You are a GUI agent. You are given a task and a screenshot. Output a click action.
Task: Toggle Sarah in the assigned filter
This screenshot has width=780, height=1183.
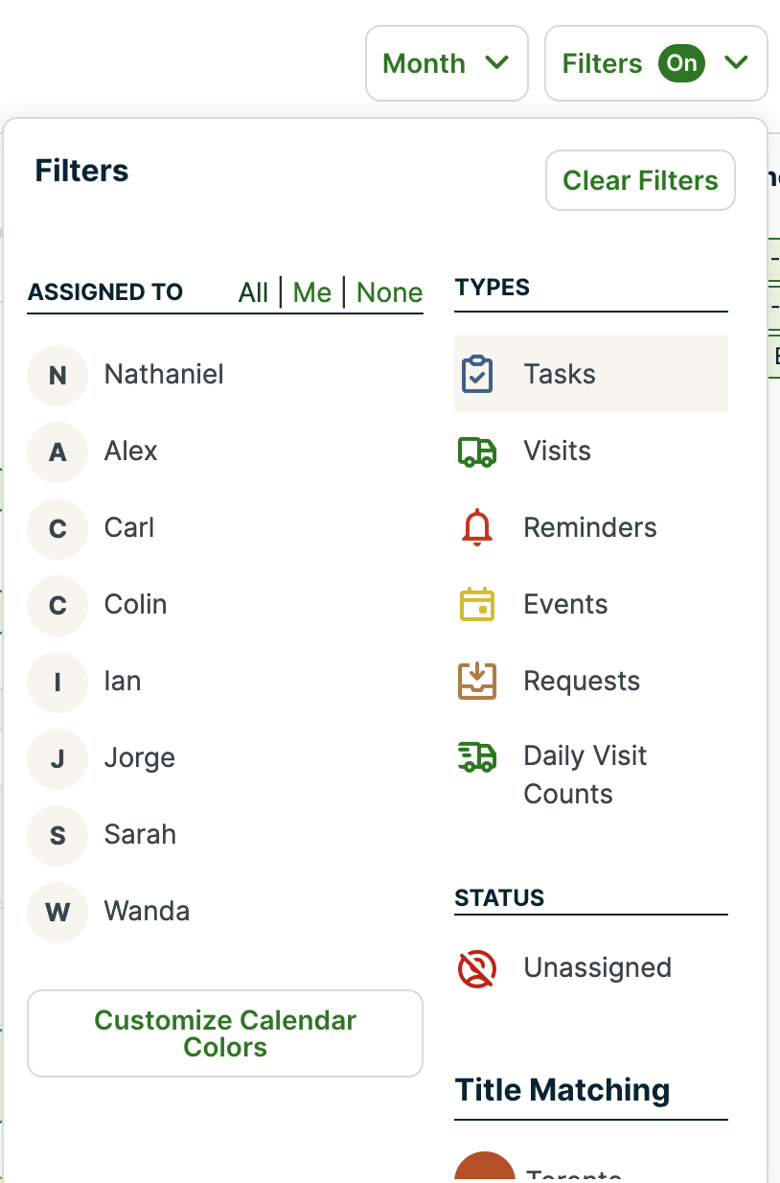pyautogui.click(x=140, y=834)
